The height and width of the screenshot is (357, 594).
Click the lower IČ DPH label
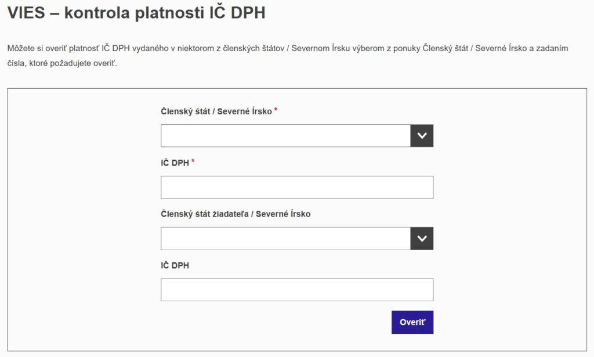[x=175, y=265]
